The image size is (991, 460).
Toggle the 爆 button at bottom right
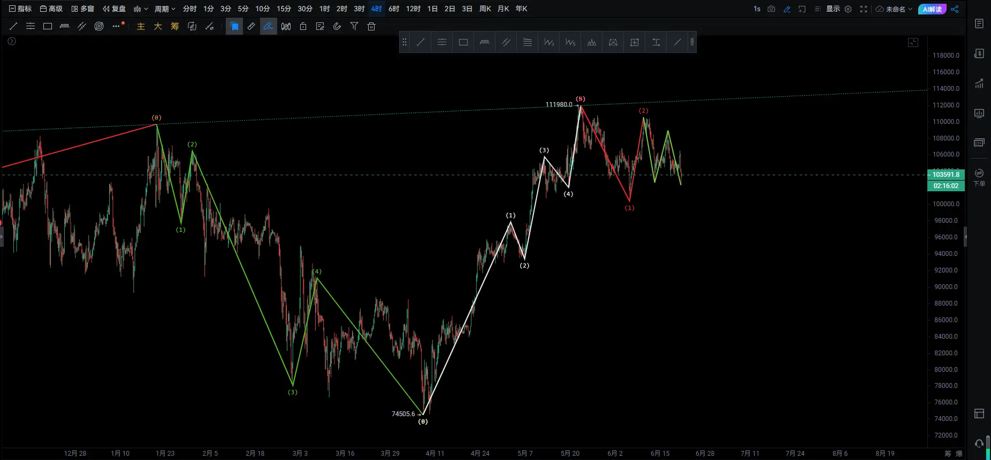(959, 454)
